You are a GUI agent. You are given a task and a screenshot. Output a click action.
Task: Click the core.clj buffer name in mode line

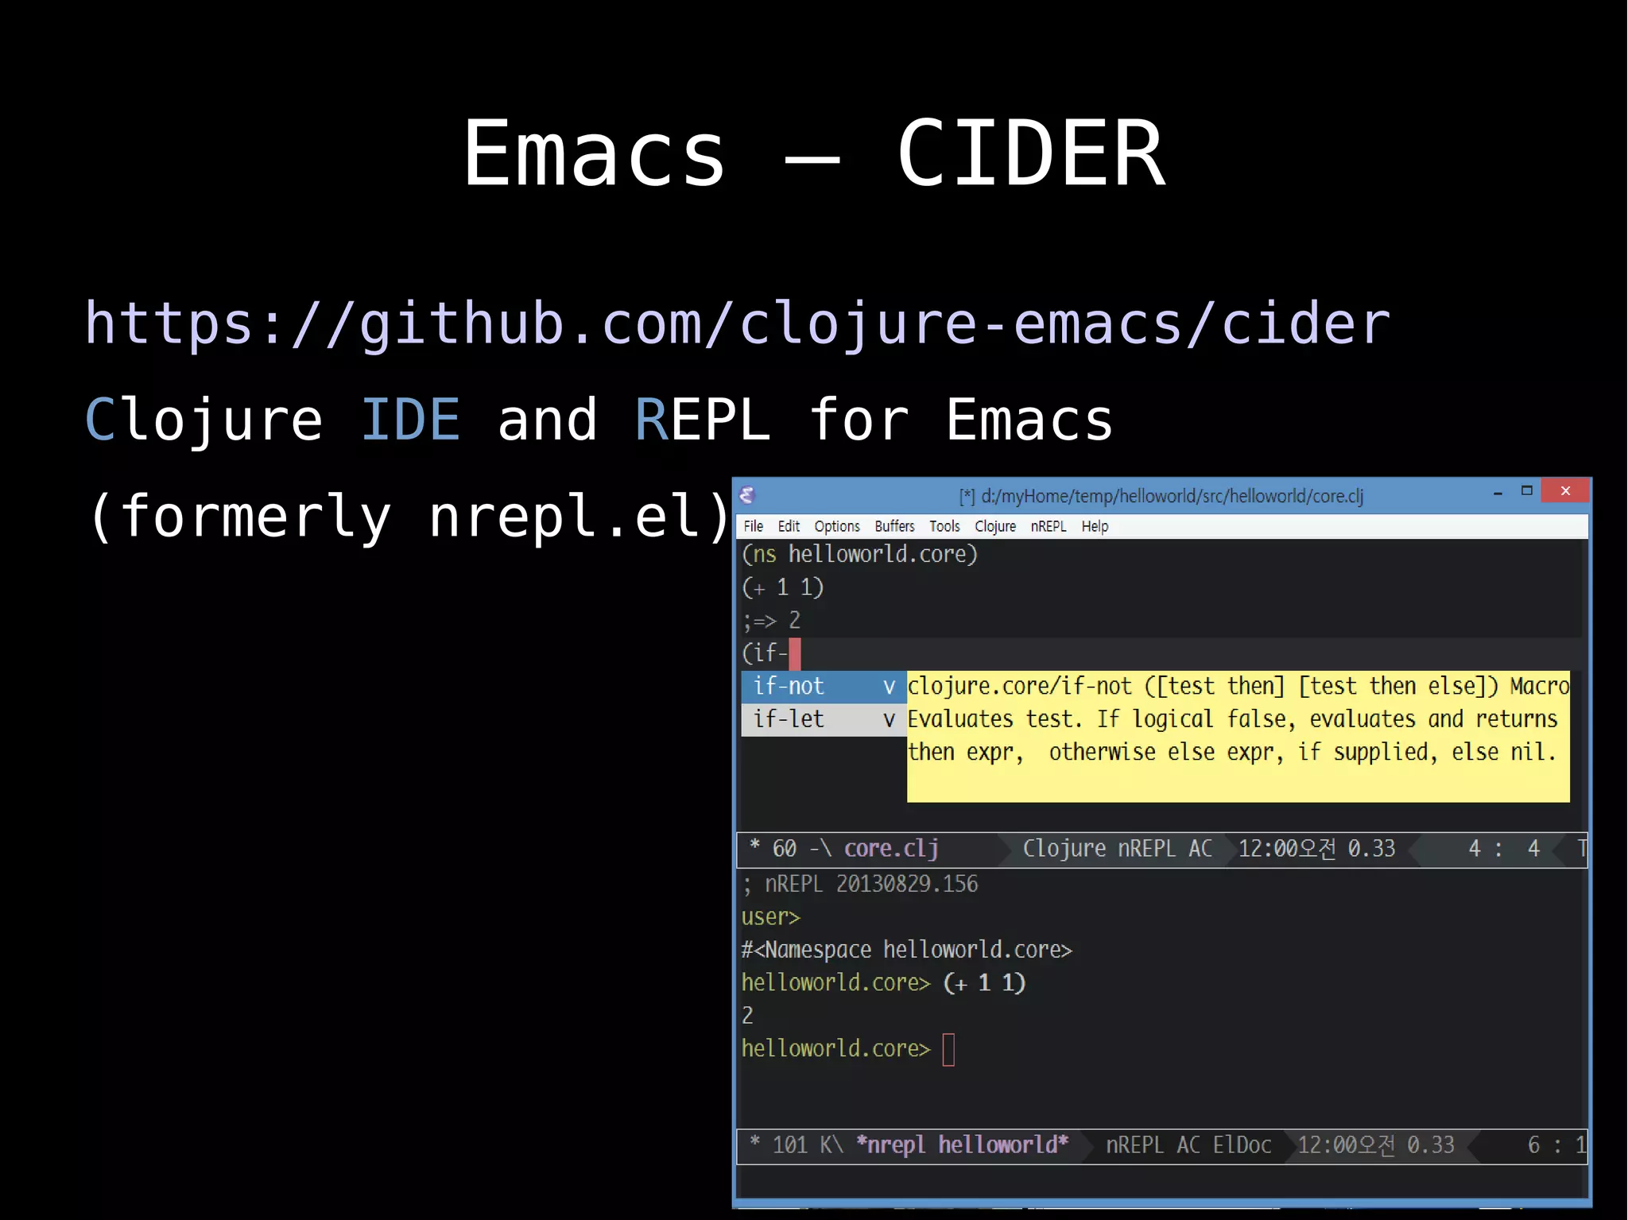(891, 849)
